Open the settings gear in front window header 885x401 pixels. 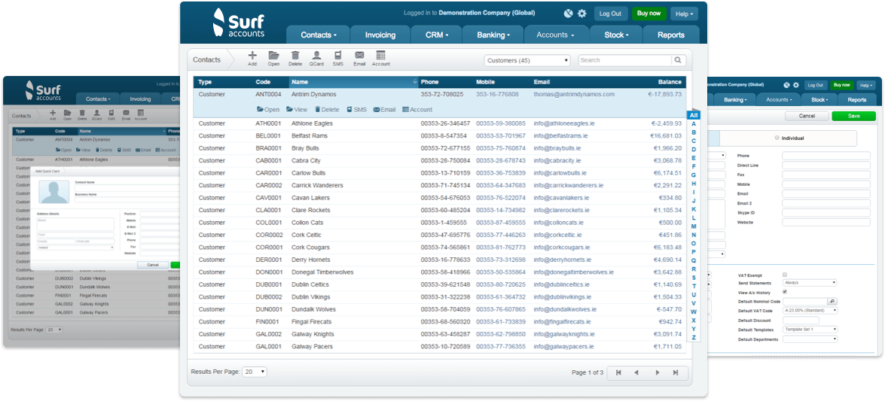[x=582, y=14]
